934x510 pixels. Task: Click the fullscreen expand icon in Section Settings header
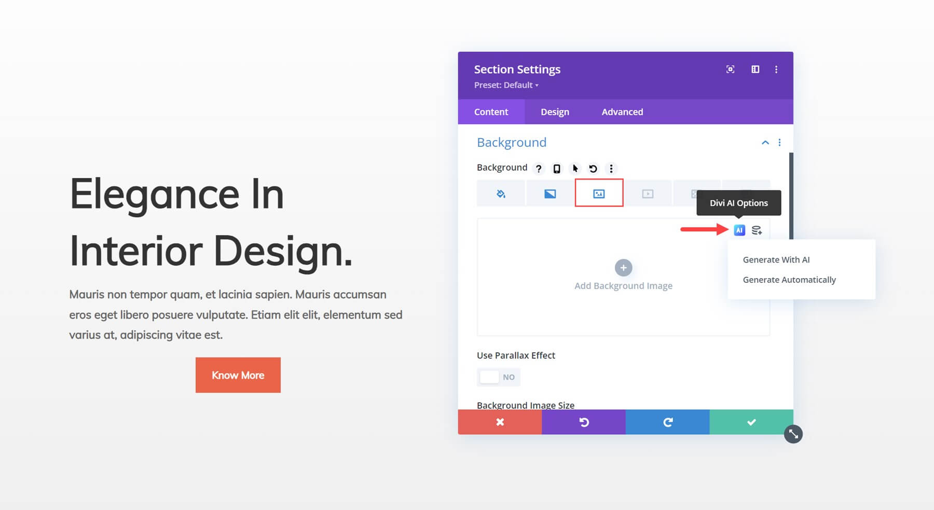(x=730, y=70)
